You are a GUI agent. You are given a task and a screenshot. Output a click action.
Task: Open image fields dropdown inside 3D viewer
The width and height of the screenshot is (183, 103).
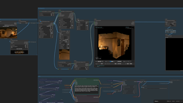pos(98,58)
